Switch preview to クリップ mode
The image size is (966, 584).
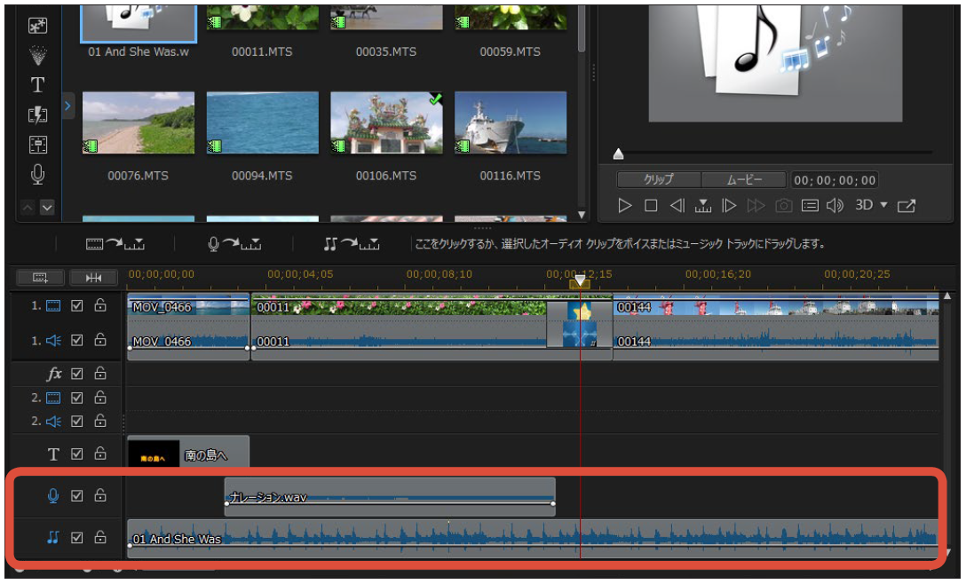[x=658, y=179]
